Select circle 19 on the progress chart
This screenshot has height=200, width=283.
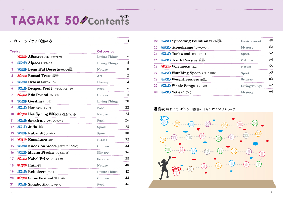coord(202,136)
